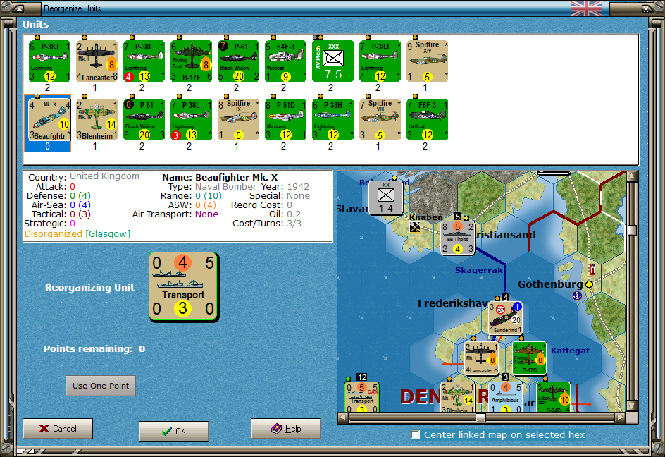This screenshot has height=457, width=665.
Task: Click the Kattegat sea label
Action: 570,351
